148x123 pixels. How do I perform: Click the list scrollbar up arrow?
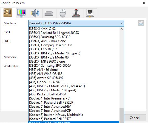tap(122, 29)
